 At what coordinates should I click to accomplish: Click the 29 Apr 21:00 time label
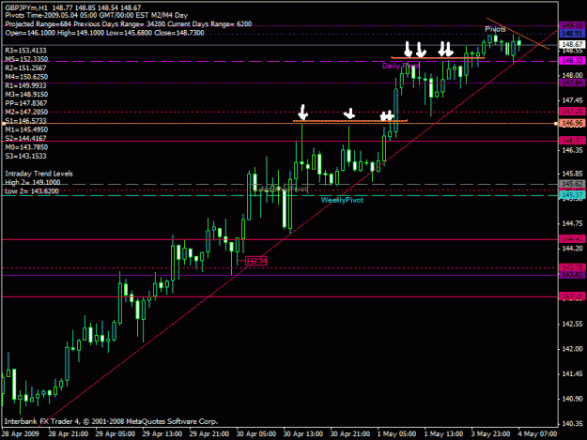coord(209,434)
